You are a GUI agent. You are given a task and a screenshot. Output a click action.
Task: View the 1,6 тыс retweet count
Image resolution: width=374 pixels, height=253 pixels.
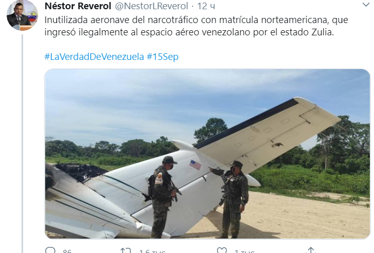[152, 251]
